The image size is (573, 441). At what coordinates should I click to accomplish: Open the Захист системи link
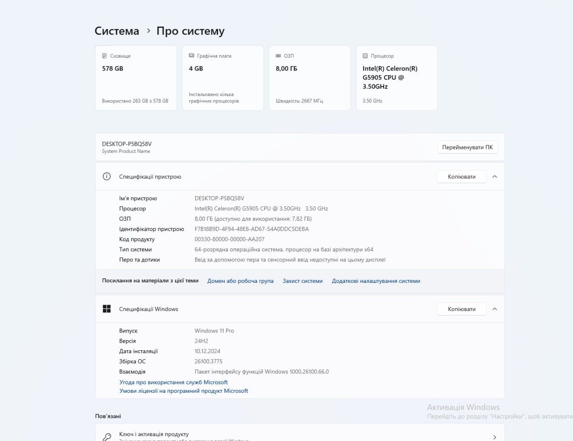pos(303,281)
